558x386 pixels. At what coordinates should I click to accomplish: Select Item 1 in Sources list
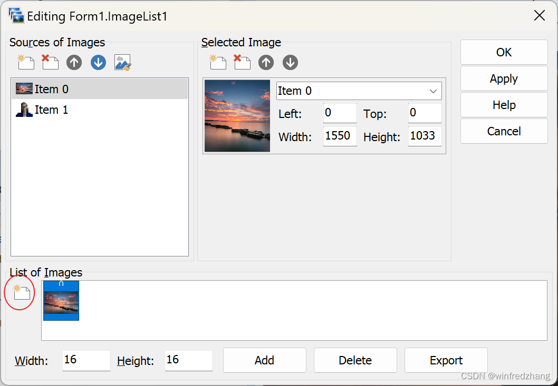51,110
